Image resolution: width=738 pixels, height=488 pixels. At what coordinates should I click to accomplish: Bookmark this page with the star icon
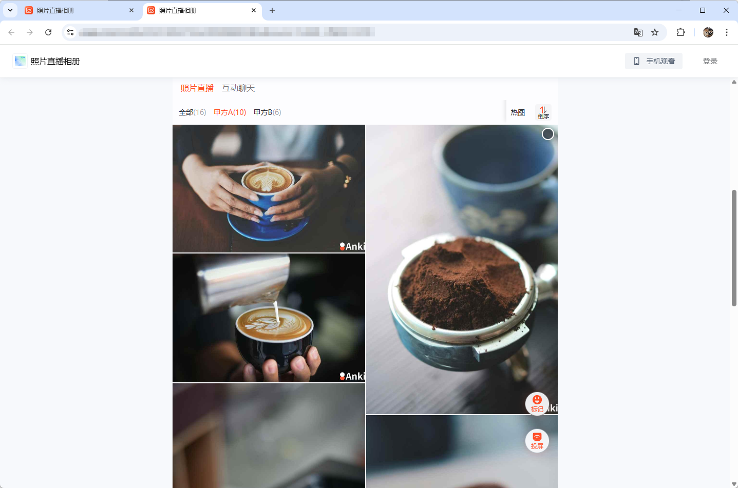(655, 32)
